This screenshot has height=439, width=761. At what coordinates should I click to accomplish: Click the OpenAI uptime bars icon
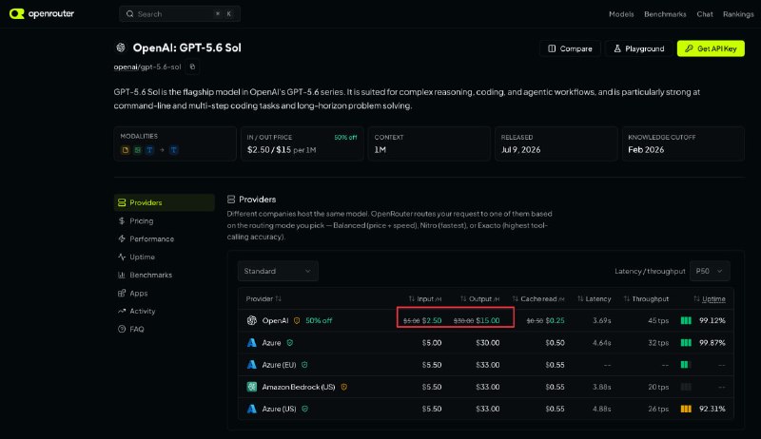(x=686, y=320)
